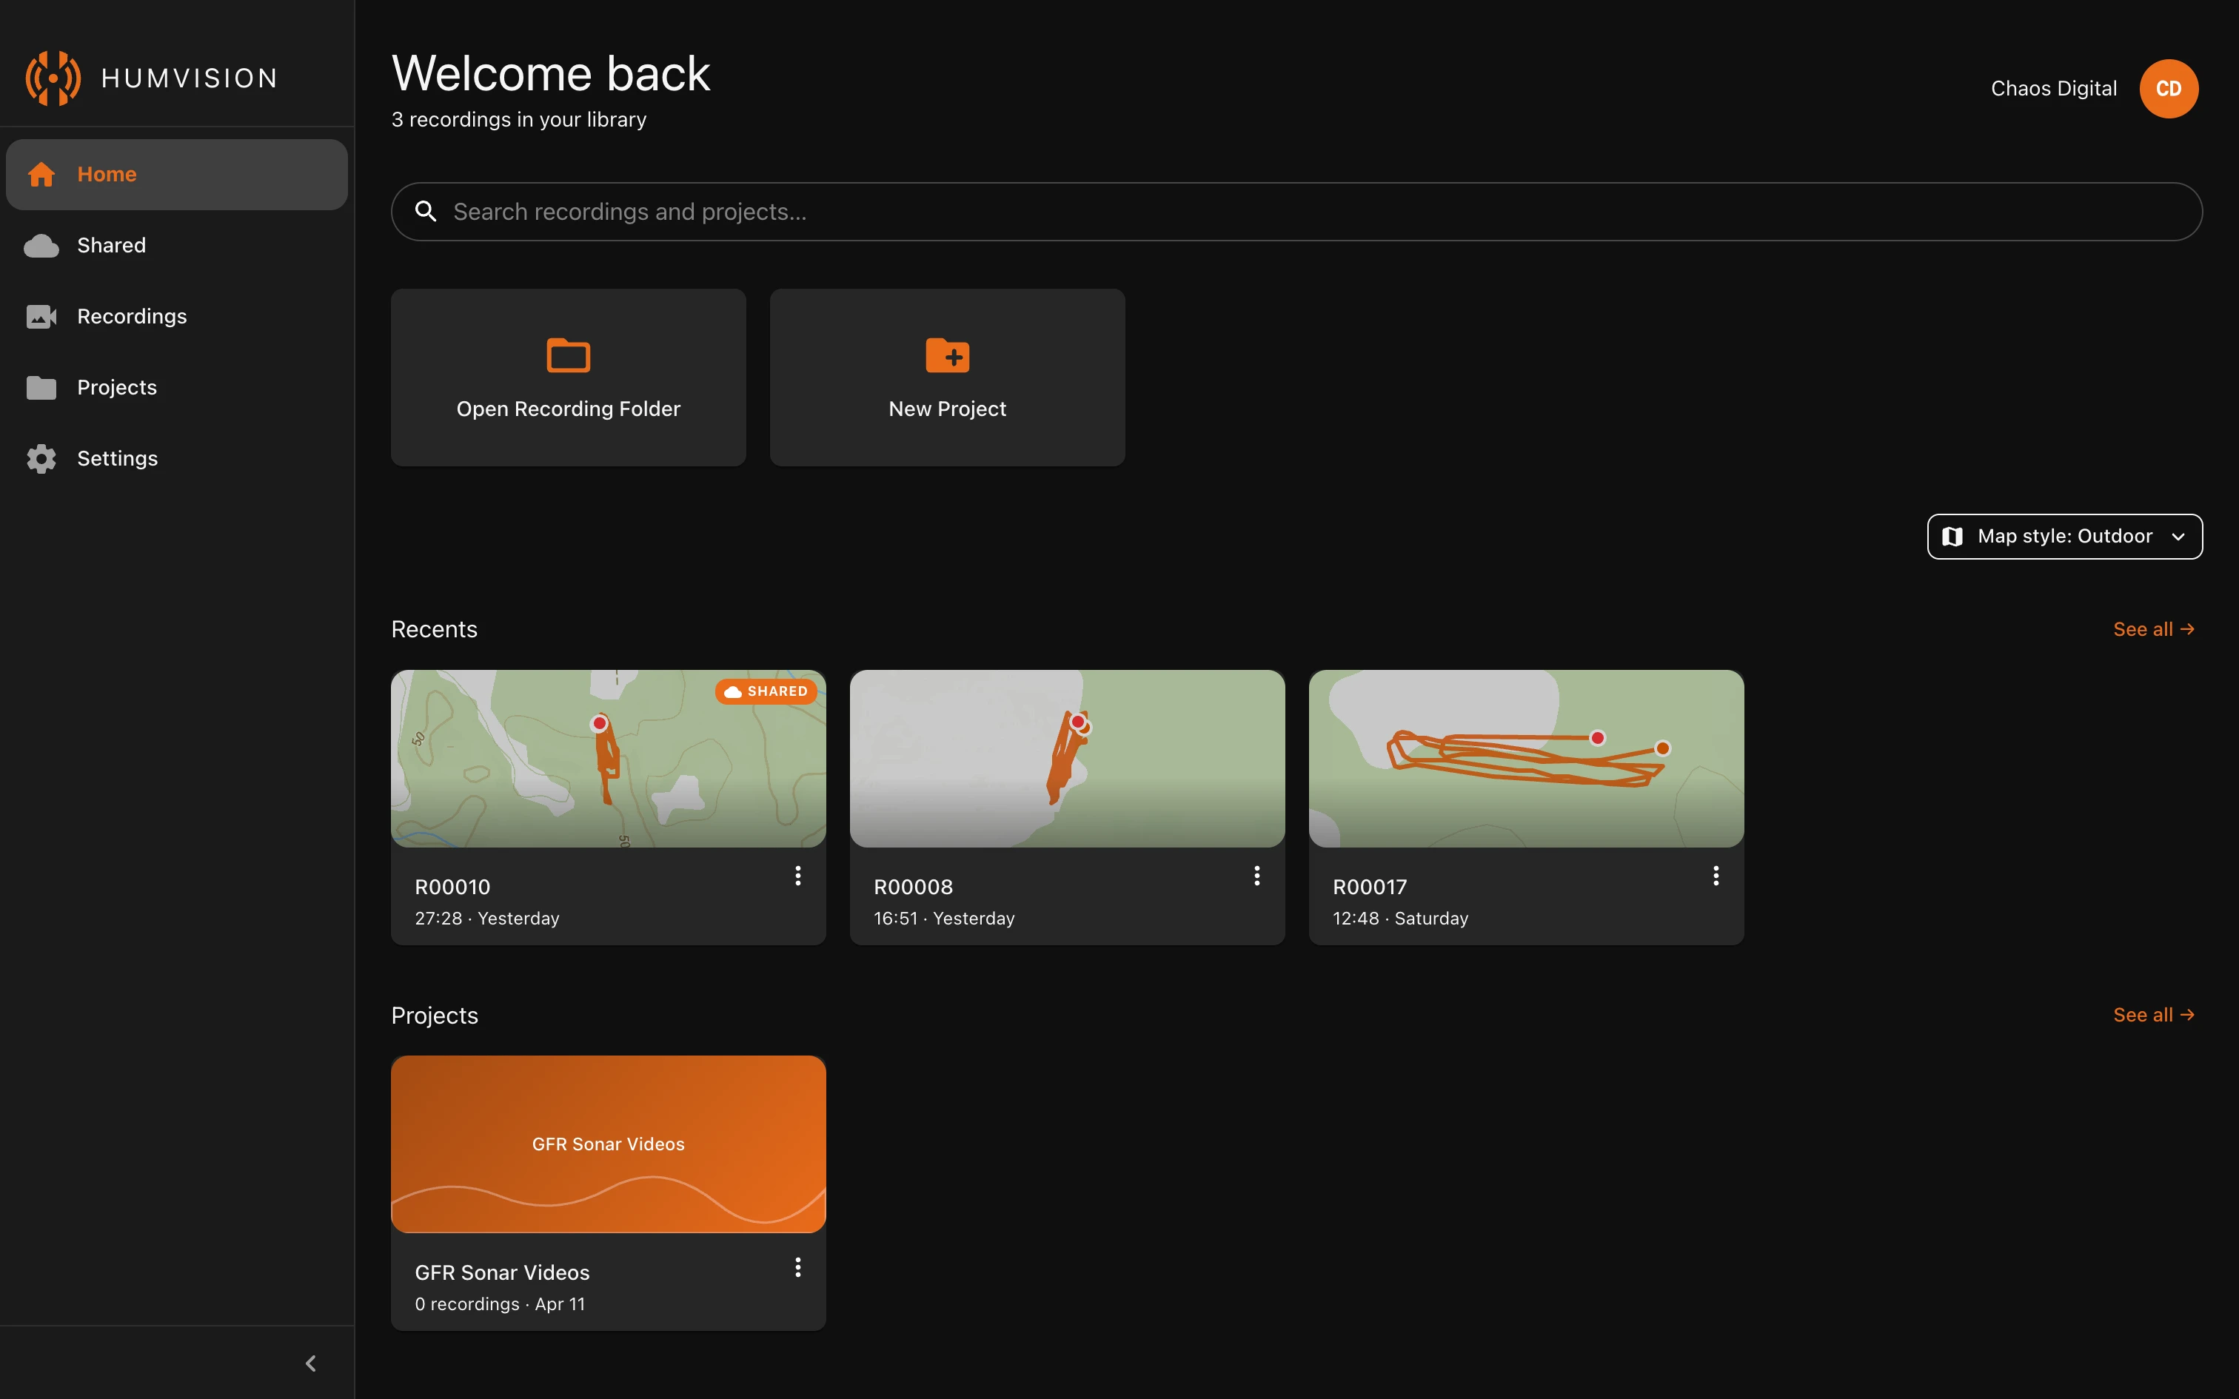
Task: Open the three-dot menu for R00017
Action: (1716, 875)
